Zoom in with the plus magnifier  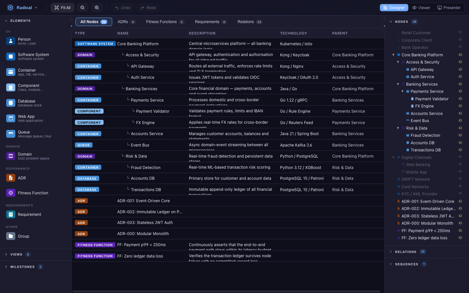[x=97, y=8]
